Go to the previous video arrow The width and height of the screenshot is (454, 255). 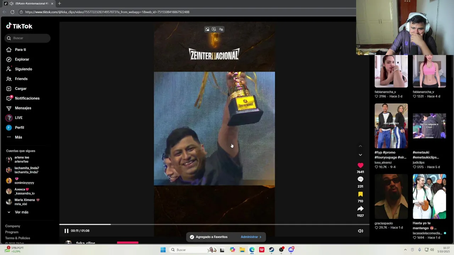(360, 146)
